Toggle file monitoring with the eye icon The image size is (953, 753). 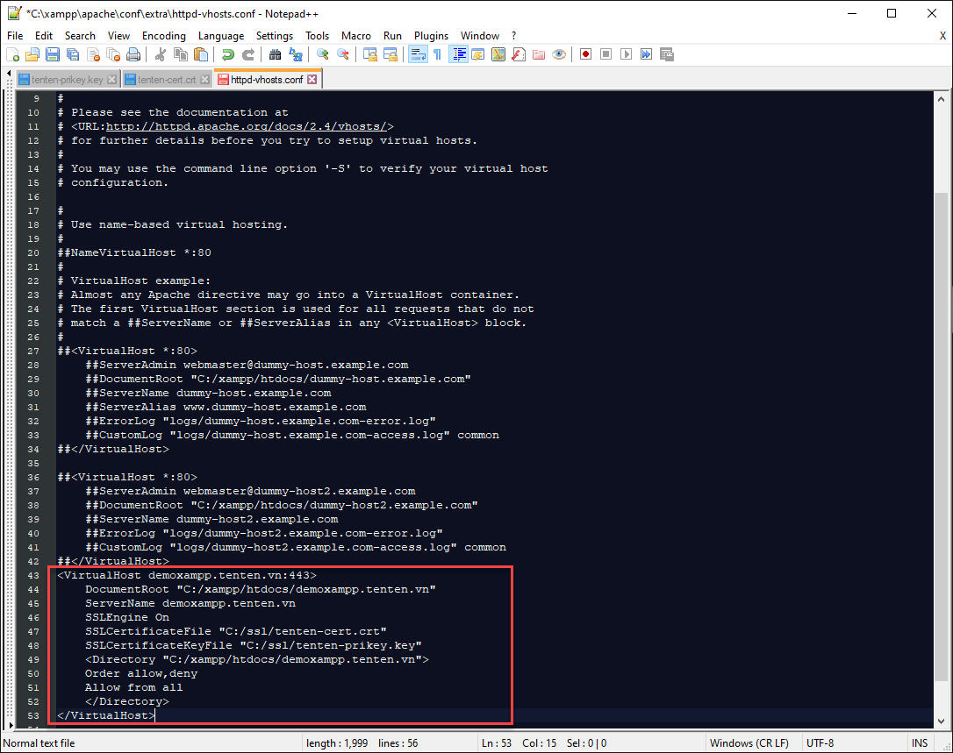pos(559,54)
